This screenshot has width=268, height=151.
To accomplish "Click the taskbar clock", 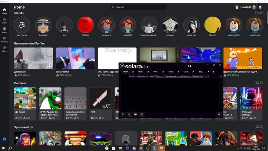I will [x=256, y=148].
